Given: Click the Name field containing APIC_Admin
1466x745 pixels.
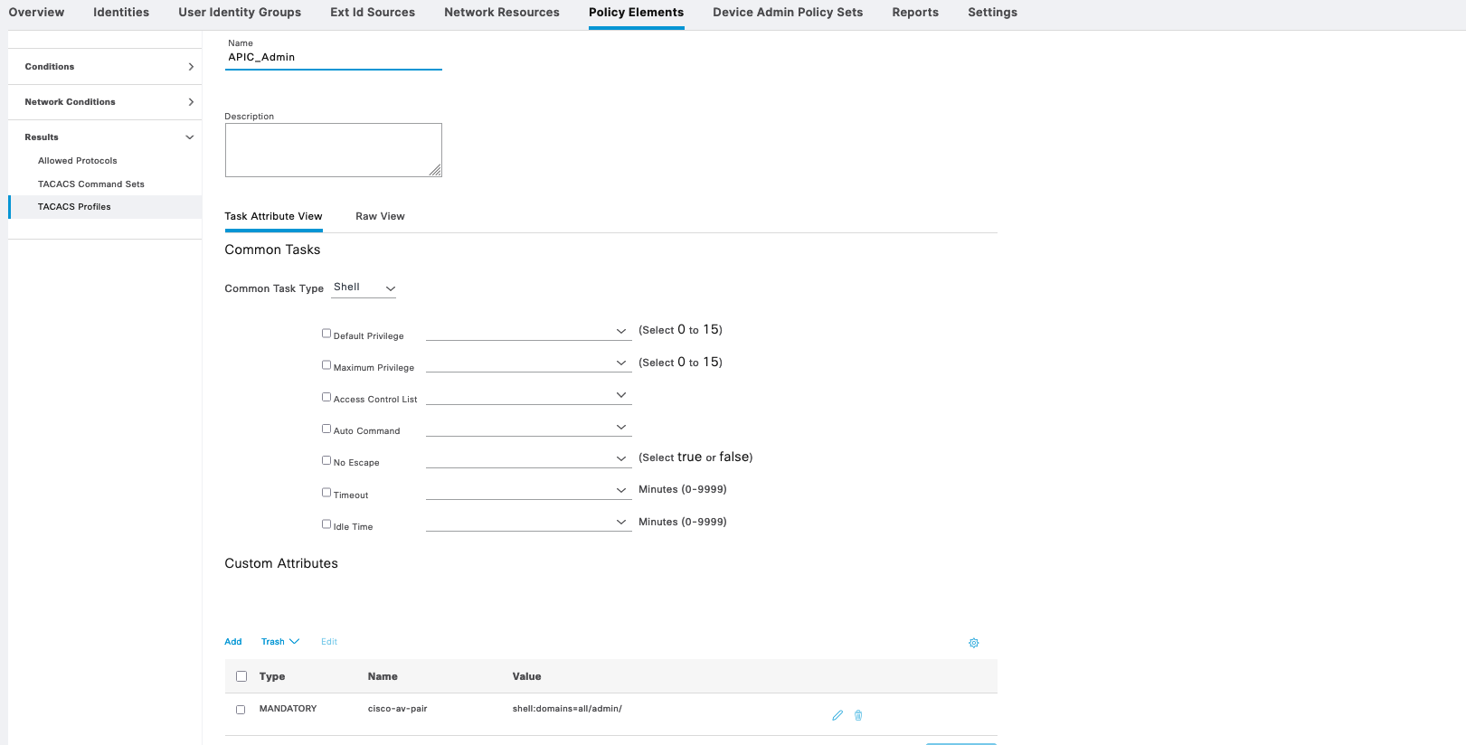Looking at the screenshot, I should [x=333, y=58].
